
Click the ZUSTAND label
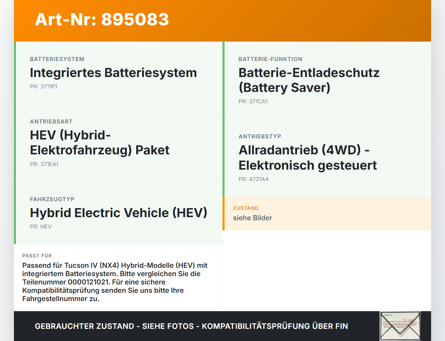246,208
